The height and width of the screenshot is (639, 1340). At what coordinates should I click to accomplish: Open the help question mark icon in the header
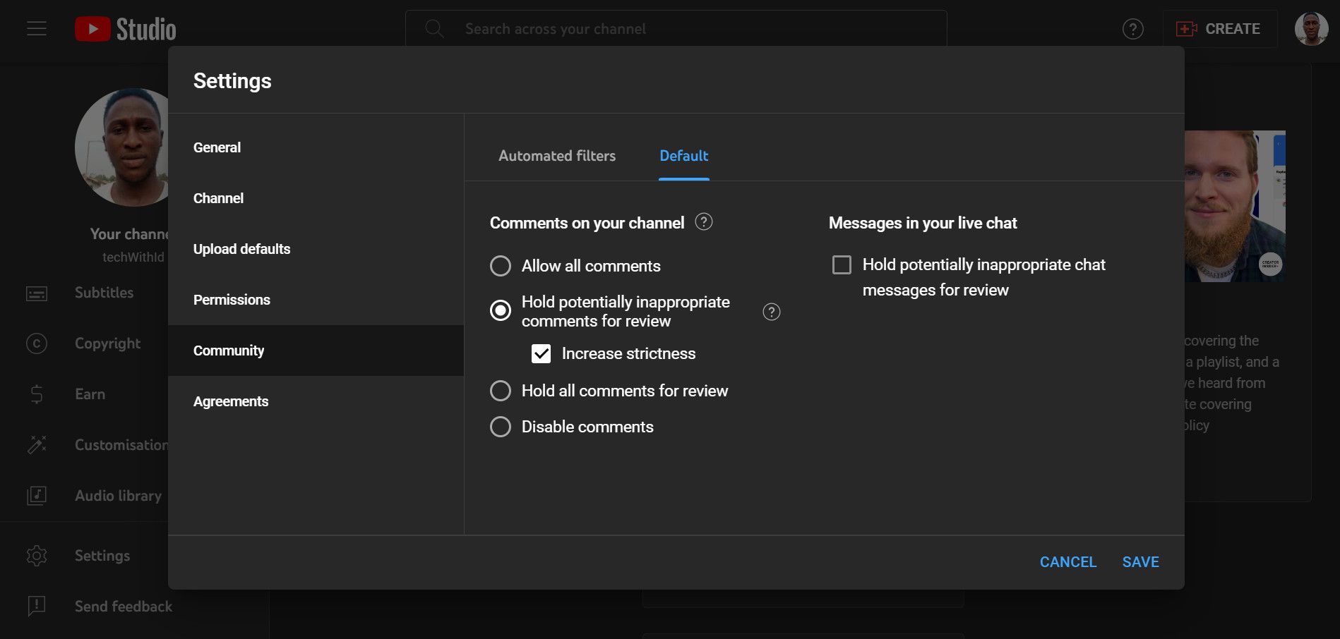pos(1132,28)
